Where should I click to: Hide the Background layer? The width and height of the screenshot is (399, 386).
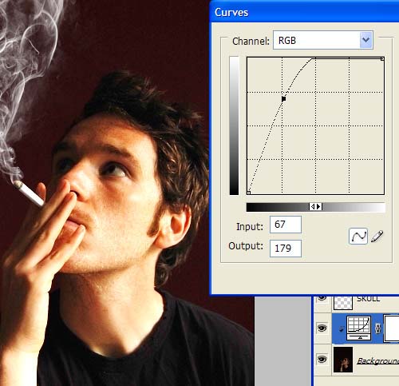pos(322,360)
